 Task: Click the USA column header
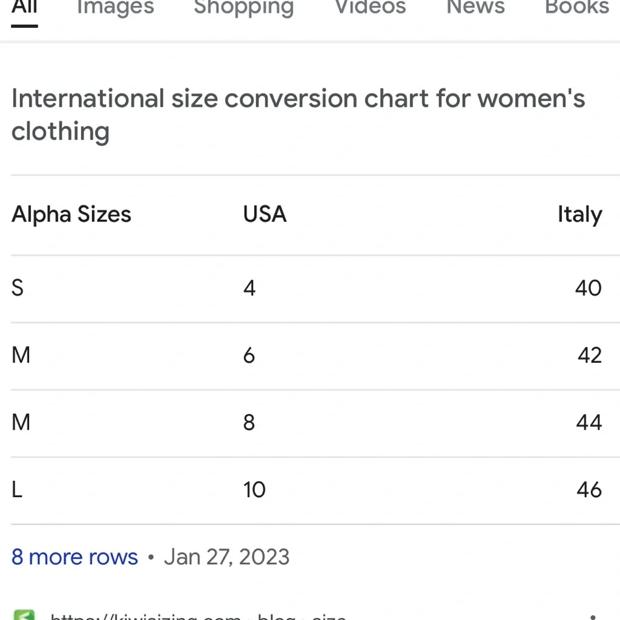pos(265,215)
